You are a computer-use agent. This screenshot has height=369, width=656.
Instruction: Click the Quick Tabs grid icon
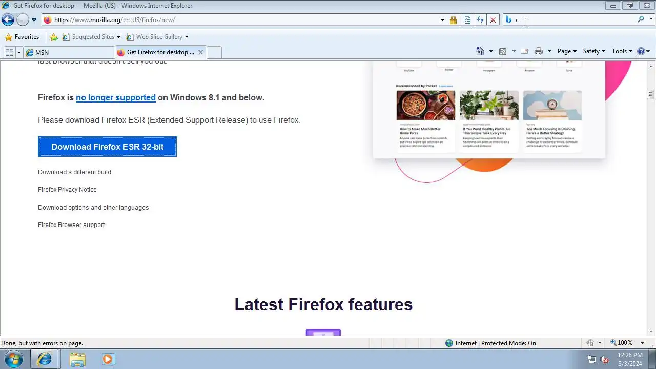(x=9, y=52)
